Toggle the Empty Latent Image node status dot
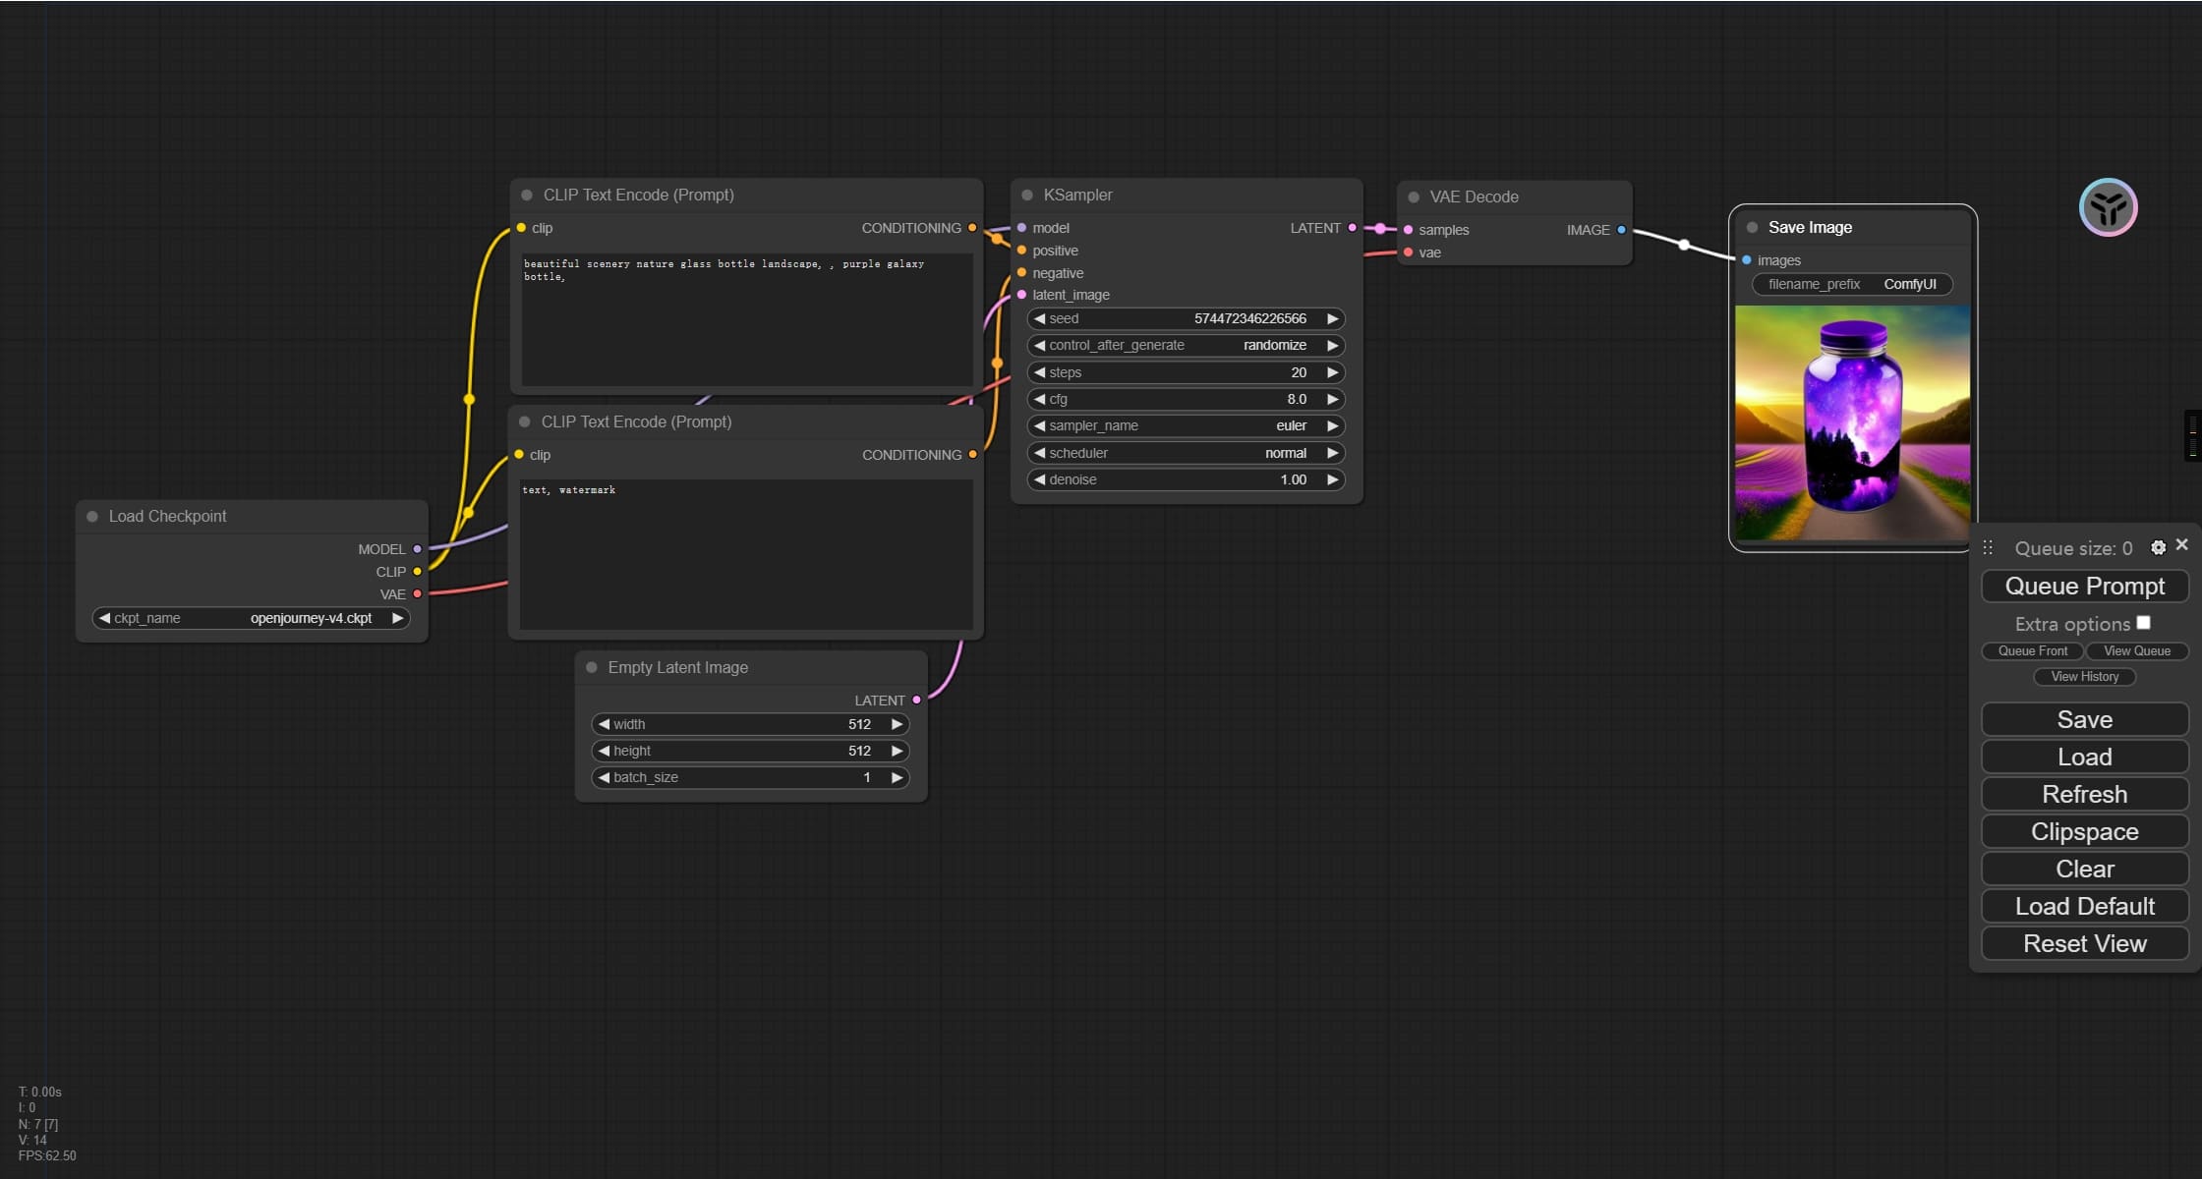Image resolution: width=2202 pixels, height=1179 pixels. coord(594,667)
